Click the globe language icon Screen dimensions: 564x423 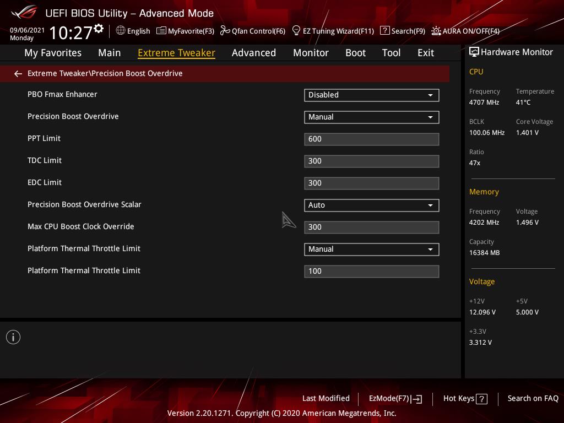(121, 31)
